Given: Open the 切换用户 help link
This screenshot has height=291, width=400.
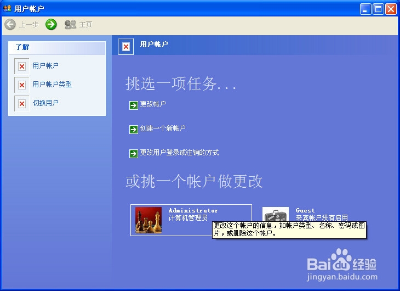Looking at the screenshot, I should click(x=45, y=103).
